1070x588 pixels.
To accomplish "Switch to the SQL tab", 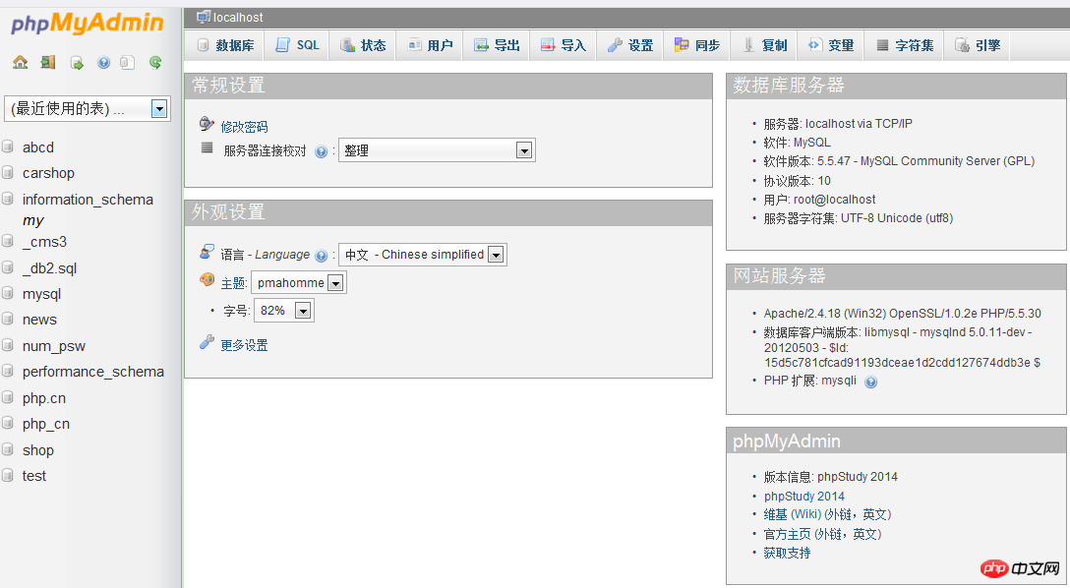I will 297,45.
